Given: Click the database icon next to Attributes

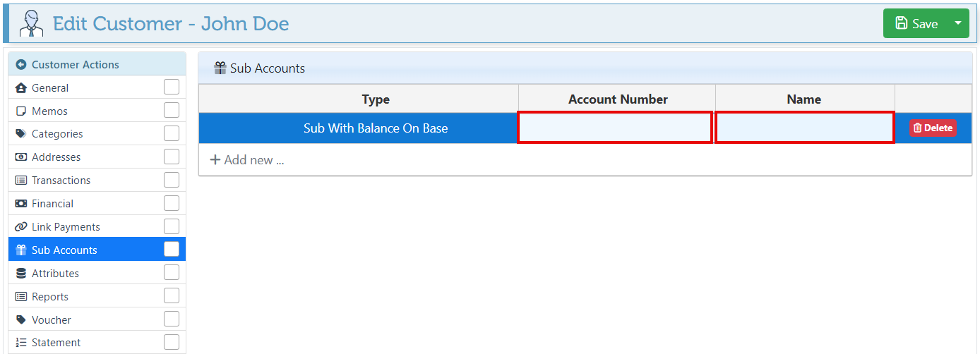Looking at the screenshot, I should click(x=21, y=274).
